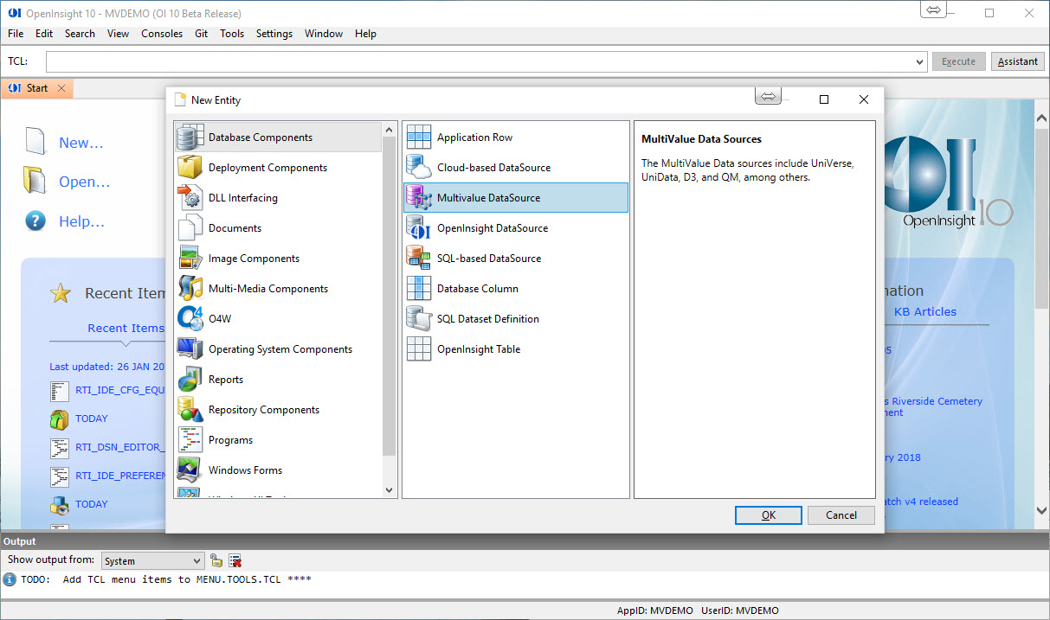Click the blue Help question mark icon
This screenshot has height=620, width=1050.
pos(35,221)
